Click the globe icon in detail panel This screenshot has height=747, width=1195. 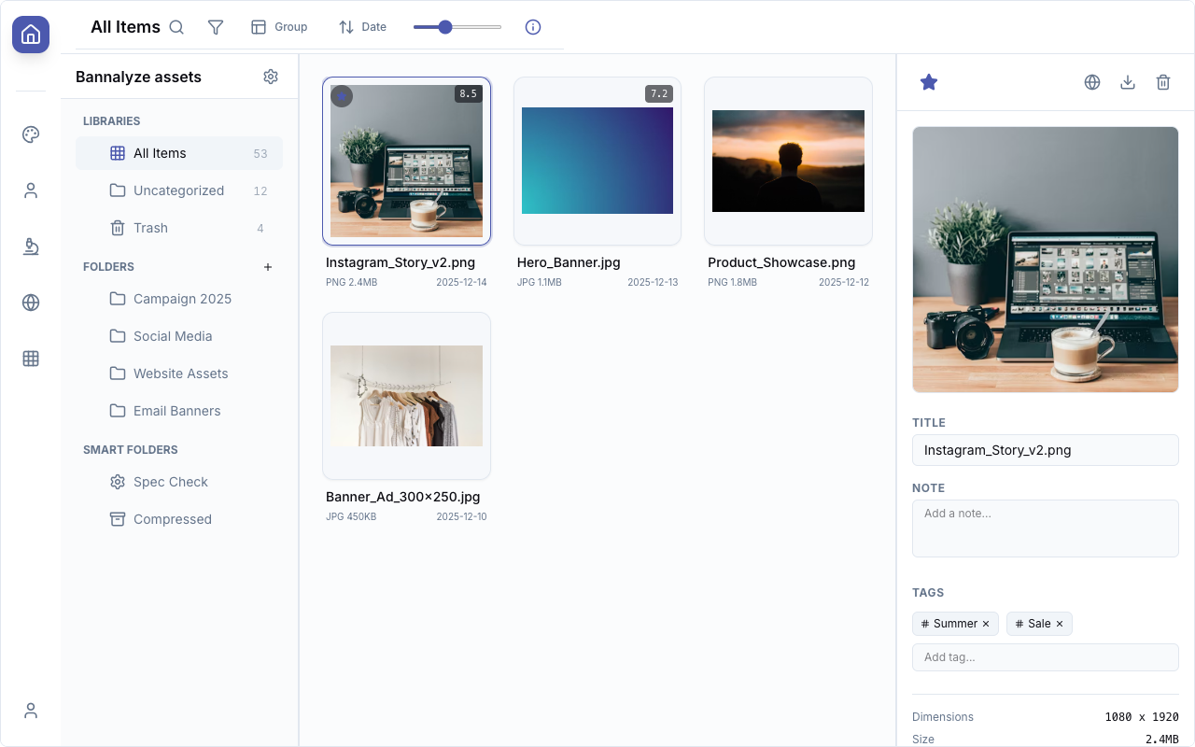tap(1092, 82)
